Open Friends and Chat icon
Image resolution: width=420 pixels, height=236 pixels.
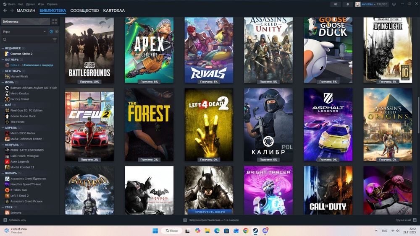[x=415, y=220]
